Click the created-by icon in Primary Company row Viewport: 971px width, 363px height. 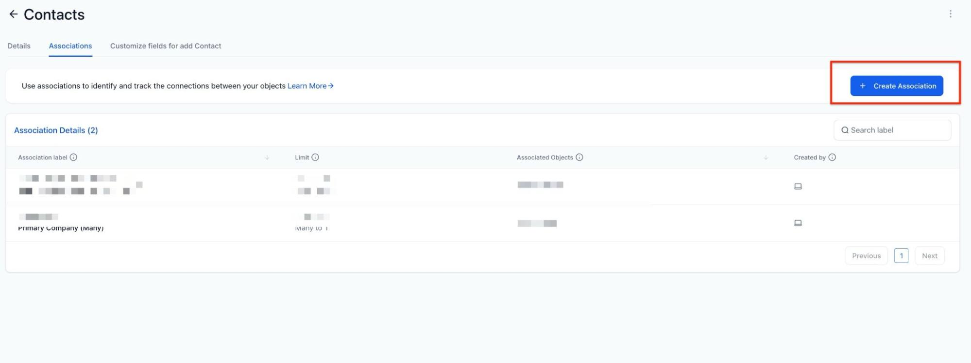798,223
